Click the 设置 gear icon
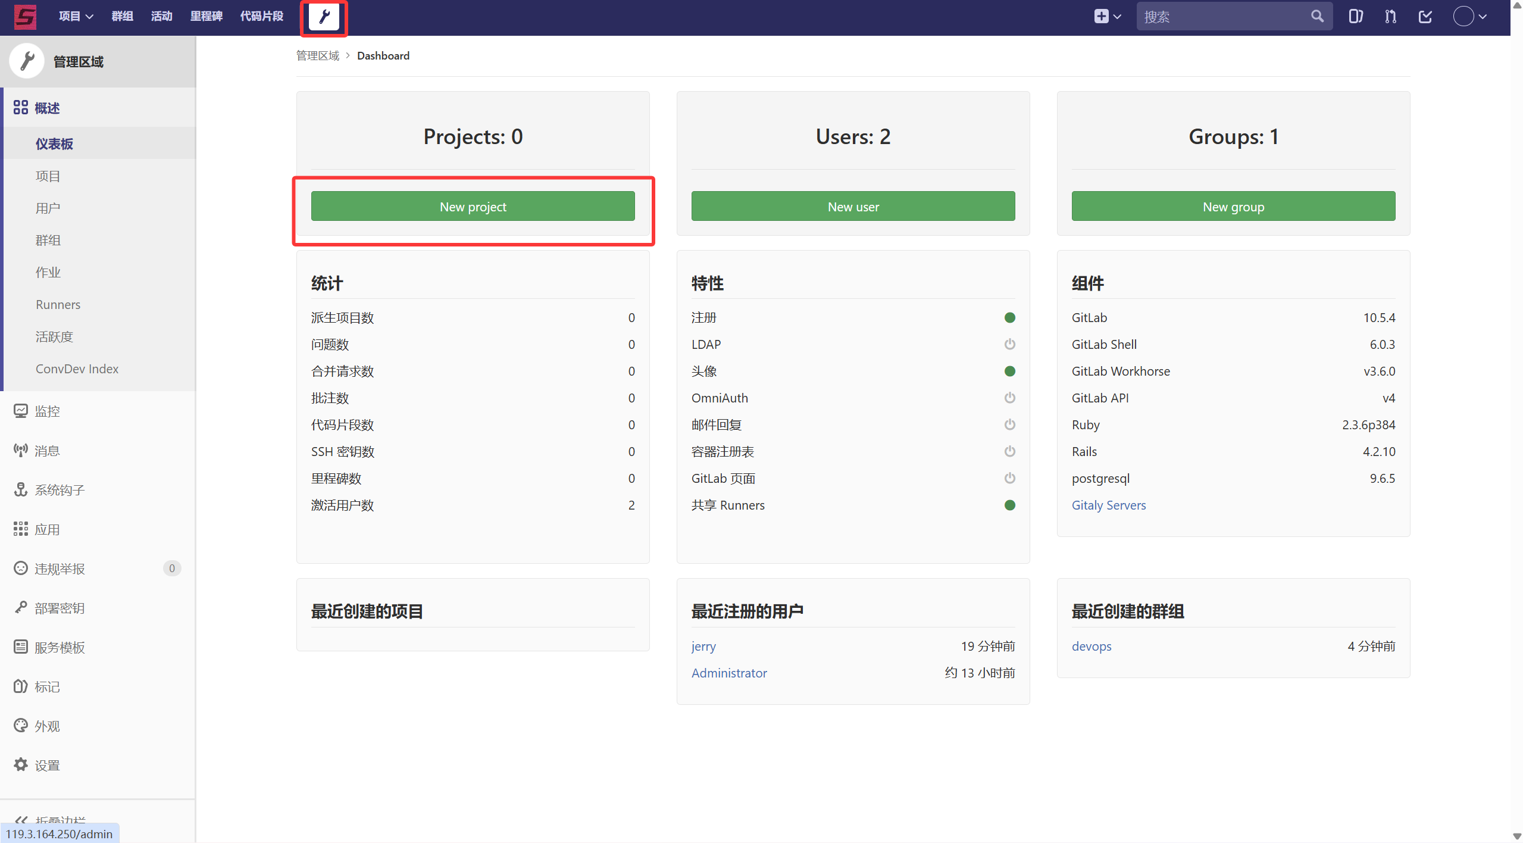Image resolution: width=1523 pixels, height=843 pixels. tap(21, 764)
